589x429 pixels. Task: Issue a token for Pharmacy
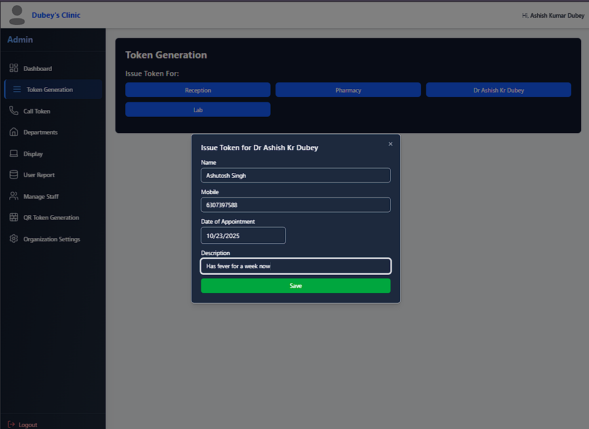(x=348, y=89)
